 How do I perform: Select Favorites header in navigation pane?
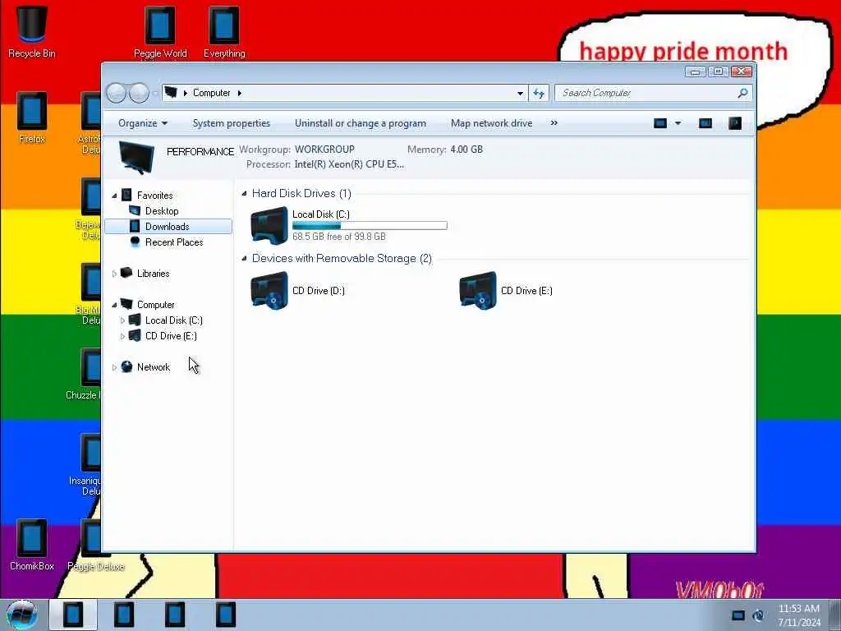pos(154,196)
